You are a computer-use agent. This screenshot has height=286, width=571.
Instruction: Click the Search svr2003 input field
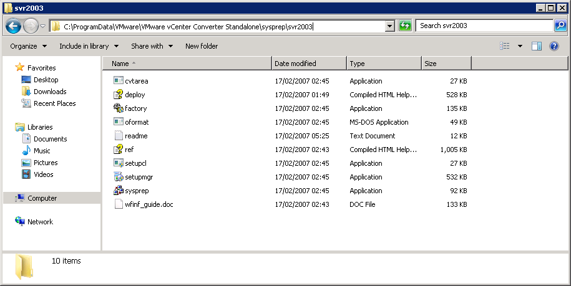pyautogui.click(x=484, y=26)
